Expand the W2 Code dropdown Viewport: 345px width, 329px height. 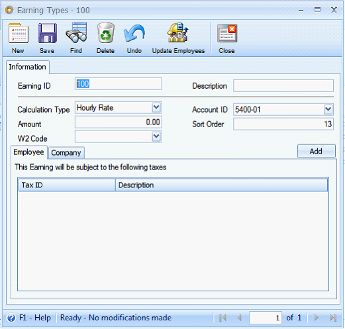click(156, 136)
